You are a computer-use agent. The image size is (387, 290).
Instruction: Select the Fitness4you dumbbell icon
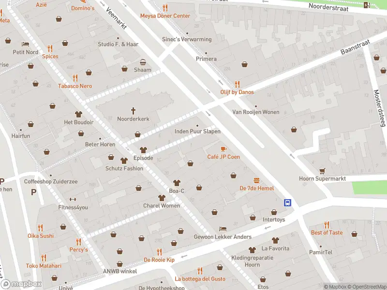73,200
